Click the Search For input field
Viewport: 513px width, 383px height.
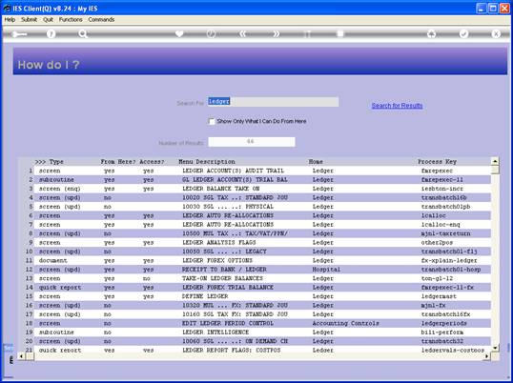tap(273, 102)
